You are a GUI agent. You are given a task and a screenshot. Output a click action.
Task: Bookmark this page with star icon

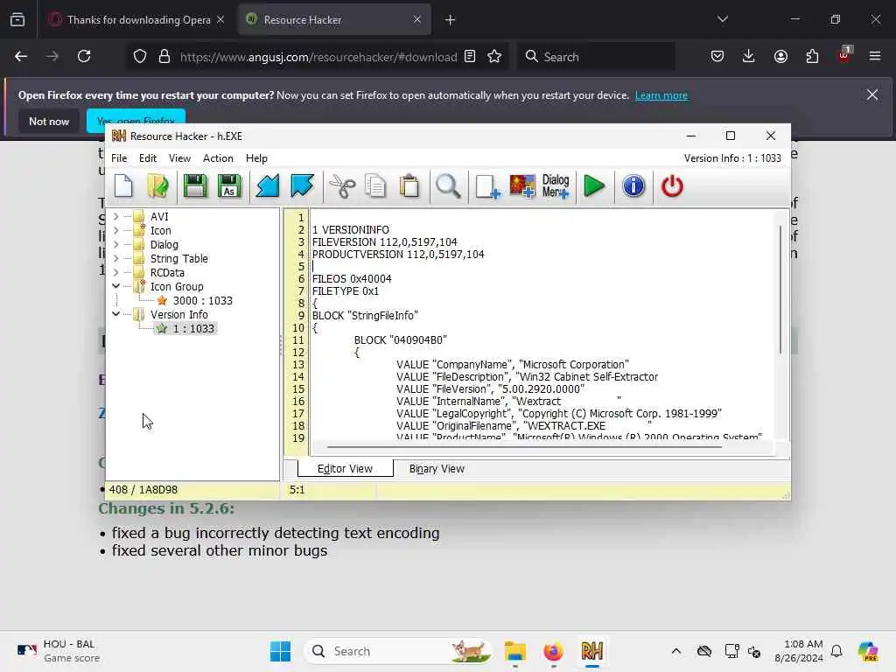(494, 56)
